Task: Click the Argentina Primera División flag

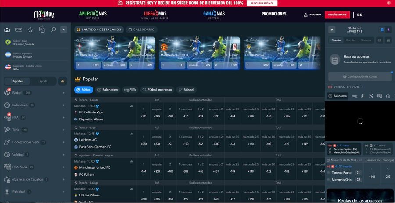Action: [x=8, y=55]
